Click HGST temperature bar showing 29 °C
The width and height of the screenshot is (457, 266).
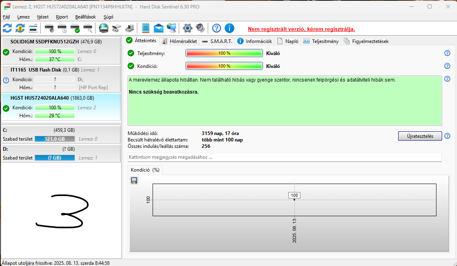(55, 116)
